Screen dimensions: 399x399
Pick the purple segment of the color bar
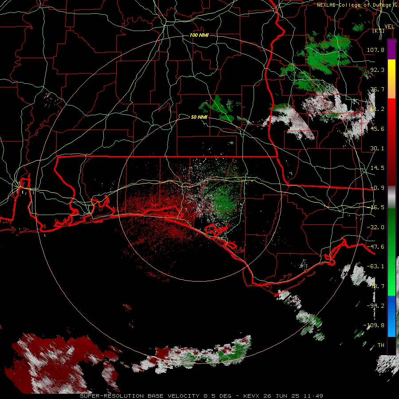[391, 49]
